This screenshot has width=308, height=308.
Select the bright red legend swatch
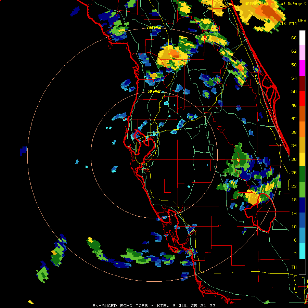302,99
